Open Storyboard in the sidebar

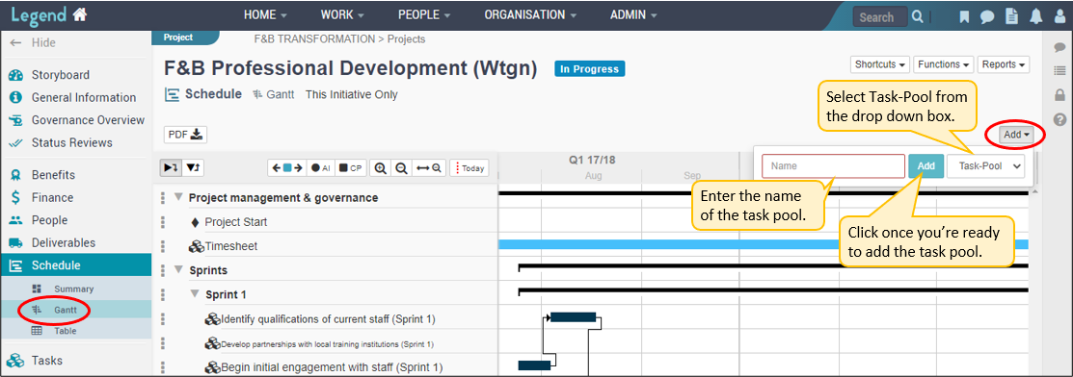60,75
